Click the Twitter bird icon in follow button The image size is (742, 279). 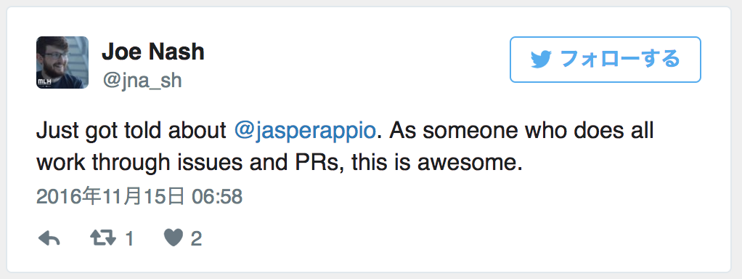(x=542, y=60)
